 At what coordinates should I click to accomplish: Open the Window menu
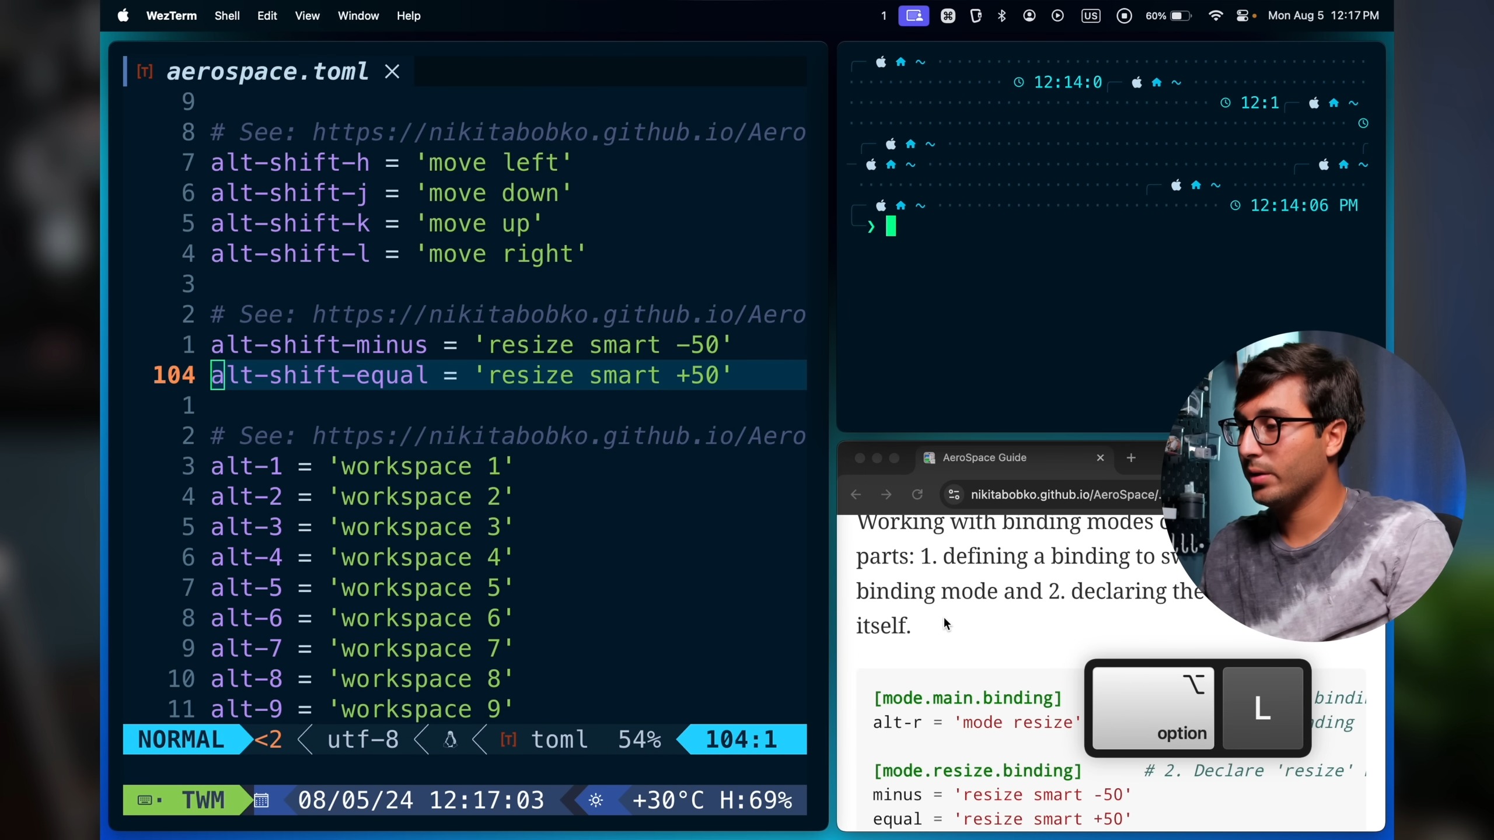(x=358, y=16)
